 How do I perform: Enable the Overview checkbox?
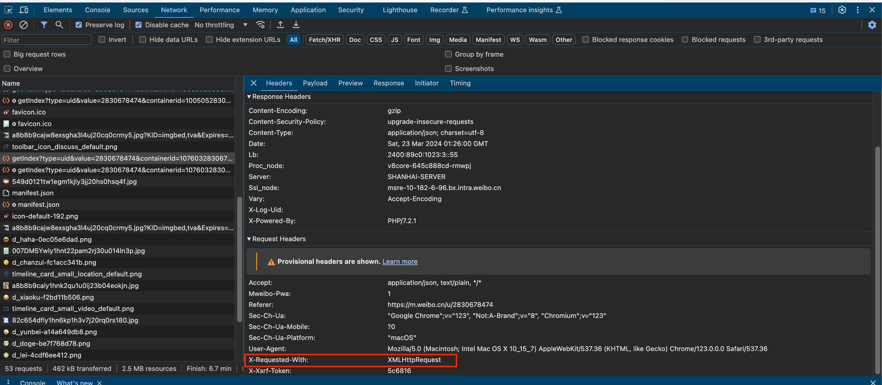(7, 68)
